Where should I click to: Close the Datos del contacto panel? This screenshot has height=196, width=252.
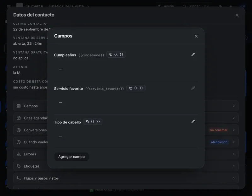tap(237, 15)
